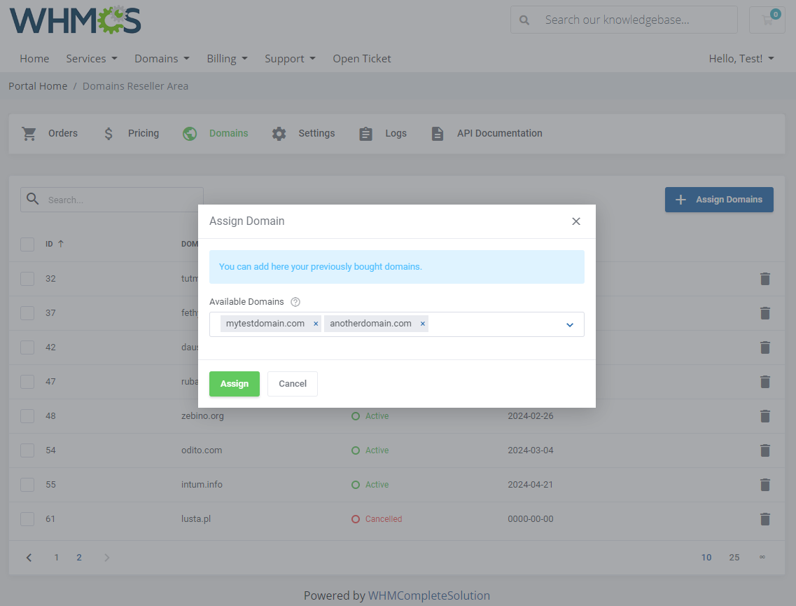Open the shopping cart in the header
796x606 pixels.
(767, 20)
